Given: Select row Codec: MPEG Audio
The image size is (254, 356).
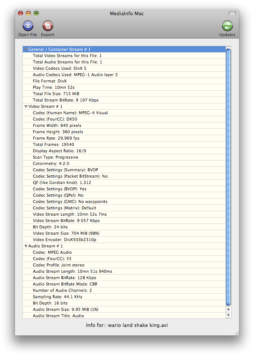Looking at the screenshot, I should tap(124, 253).
